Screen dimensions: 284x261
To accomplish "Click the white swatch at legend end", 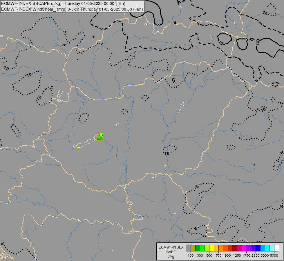I will point(276,248).
